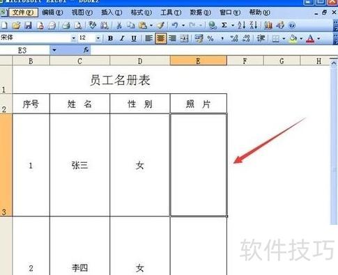Image resolution: width=338 pixels, height=275 pixels.
Task: Toggle center alignment
Action: pyautogui.click(x=161, y=38)
